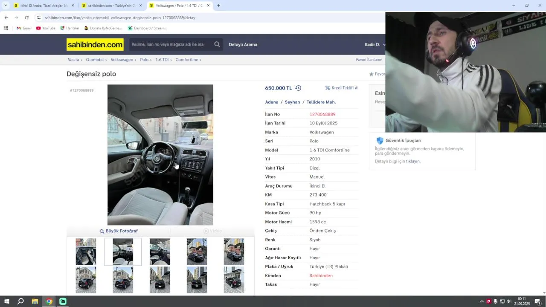
Task: Click the Kredi Teklifi Al percent icon
Action: 328,88
